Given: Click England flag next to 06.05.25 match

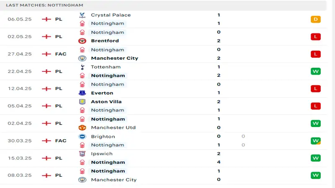Looking at the screenshot, I should [46, 19].
